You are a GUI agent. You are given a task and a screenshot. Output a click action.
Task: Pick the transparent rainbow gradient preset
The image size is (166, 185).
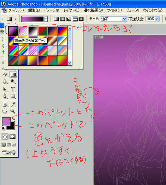(x=23, y=51)
